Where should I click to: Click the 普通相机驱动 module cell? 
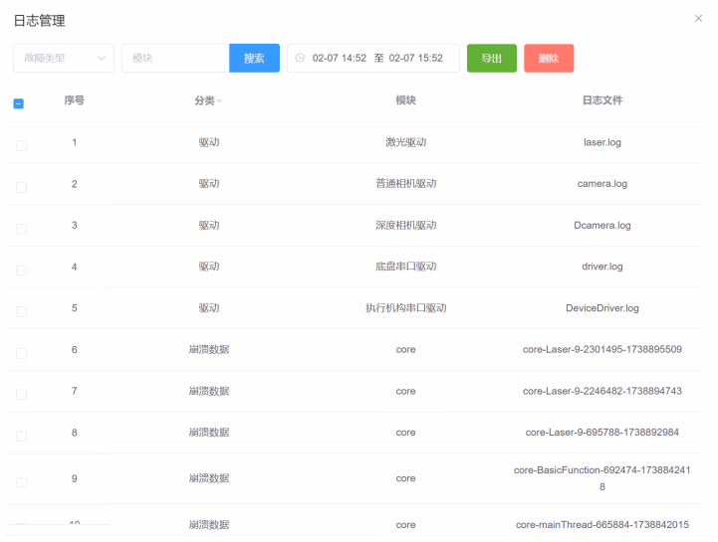pos(405,183)
